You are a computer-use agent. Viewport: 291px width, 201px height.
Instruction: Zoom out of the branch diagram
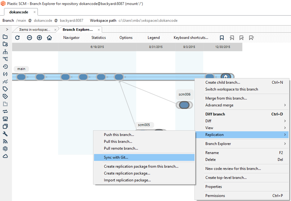click(x=29, y=37)
